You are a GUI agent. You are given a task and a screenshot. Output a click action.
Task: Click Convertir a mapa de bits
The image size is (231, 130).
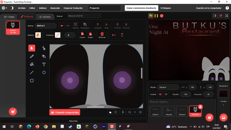(x=65, y=112)
